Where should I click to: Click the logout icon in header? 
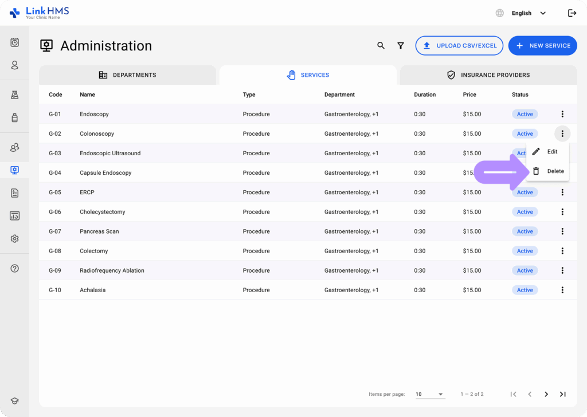pos(572,13)
